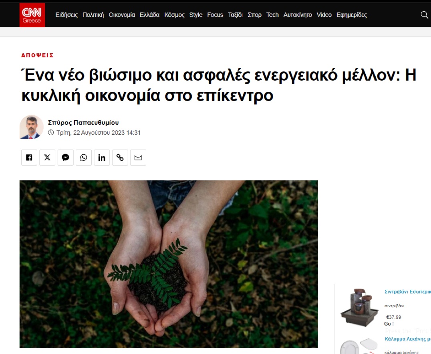Share article on LinkedIn
The height and width of the screenshot is (354, 431).
(102, 157)
